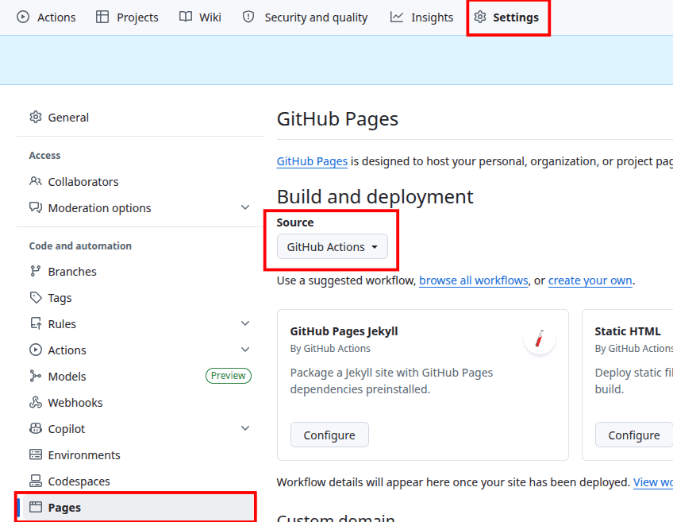Open the Insights tab
This screenshot has height=522, width=673.
point(422,17)
